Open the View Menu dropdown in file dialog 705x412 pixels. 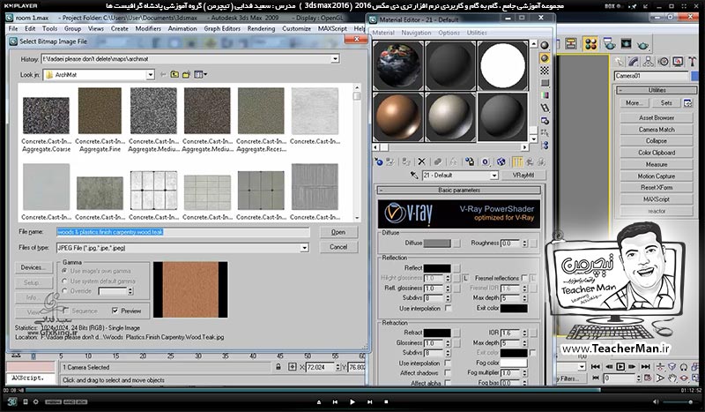click(x=201, y=75)
